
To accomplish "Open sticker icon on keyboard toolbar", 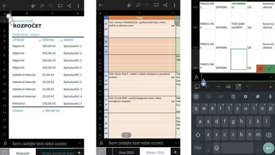I will (209, 97).
